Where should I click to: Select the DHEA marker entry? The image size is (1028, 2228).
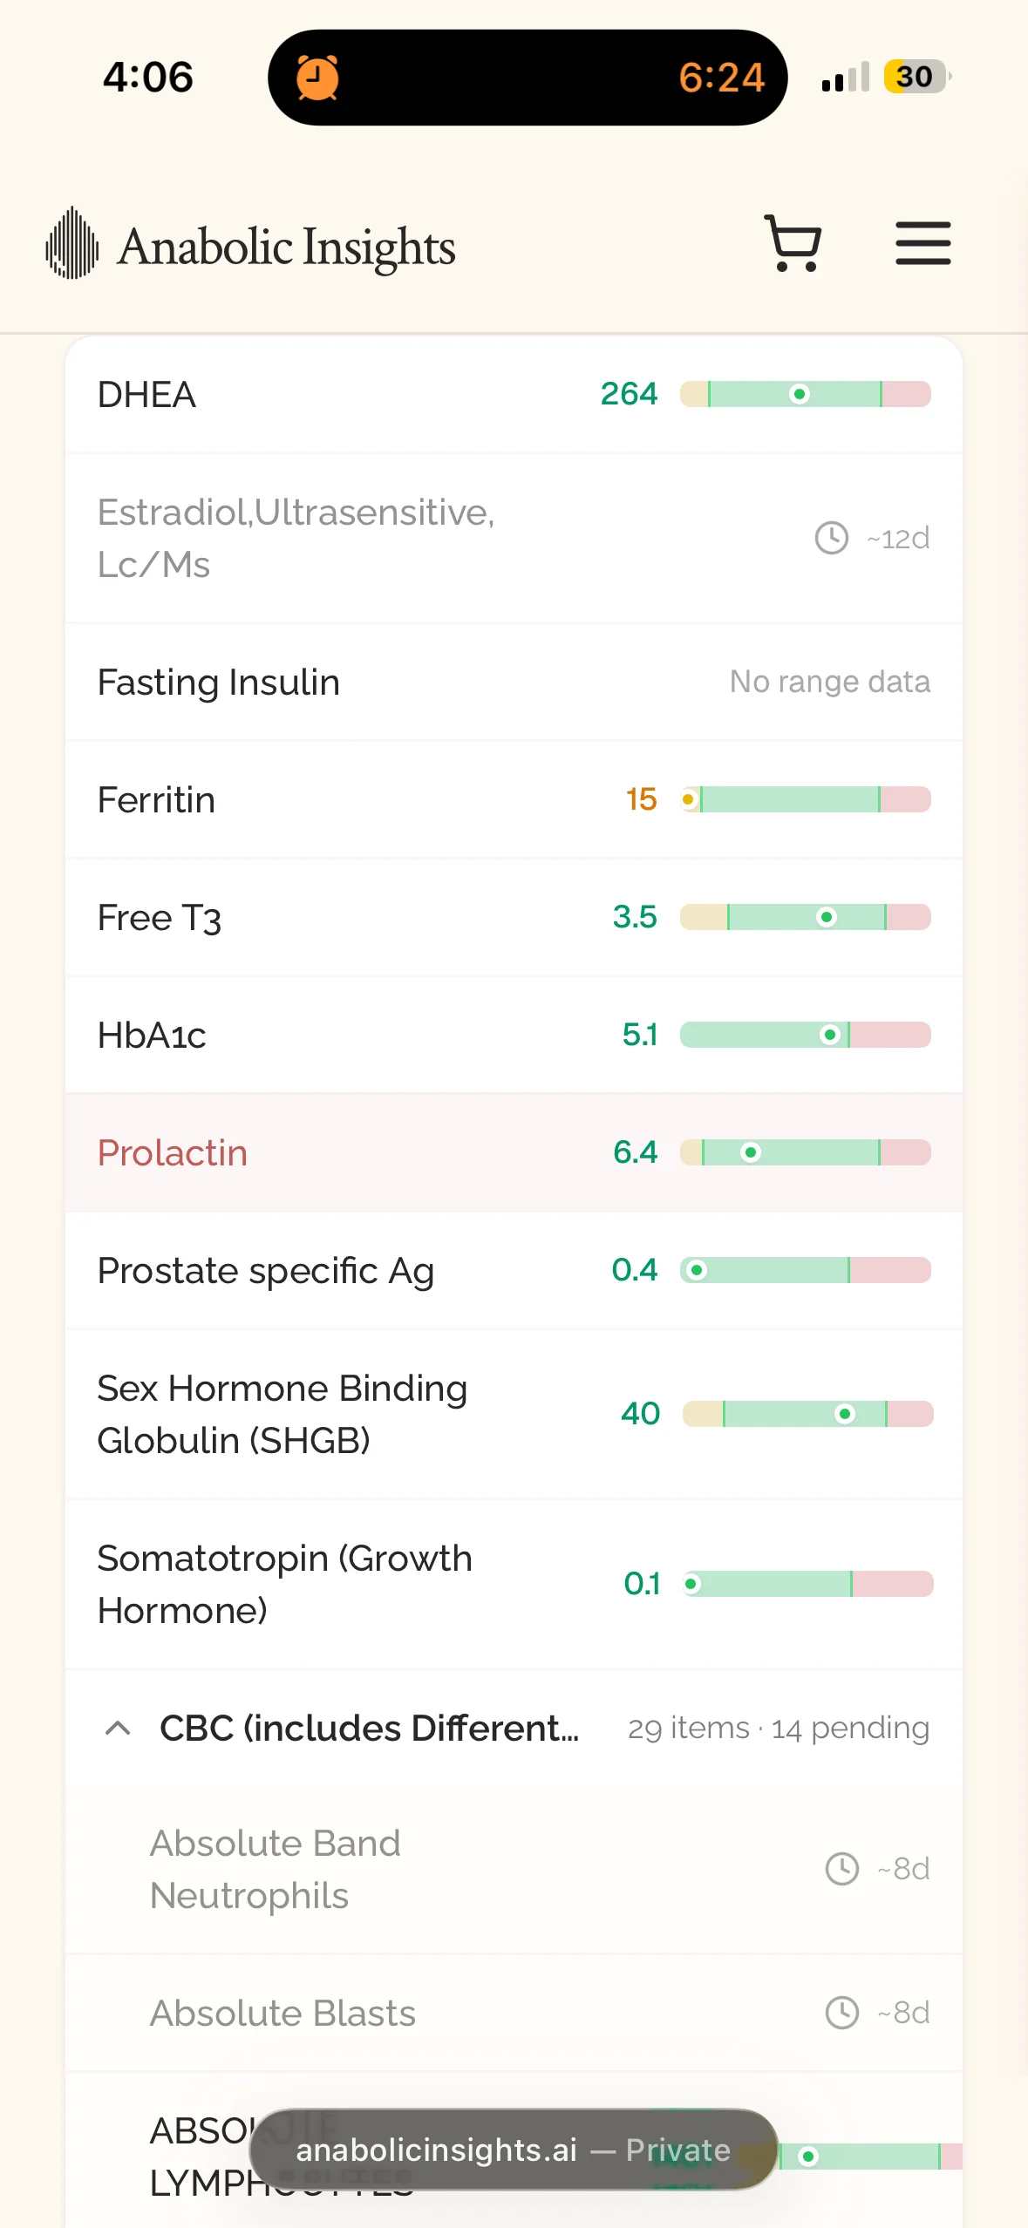tap(514, 394)
